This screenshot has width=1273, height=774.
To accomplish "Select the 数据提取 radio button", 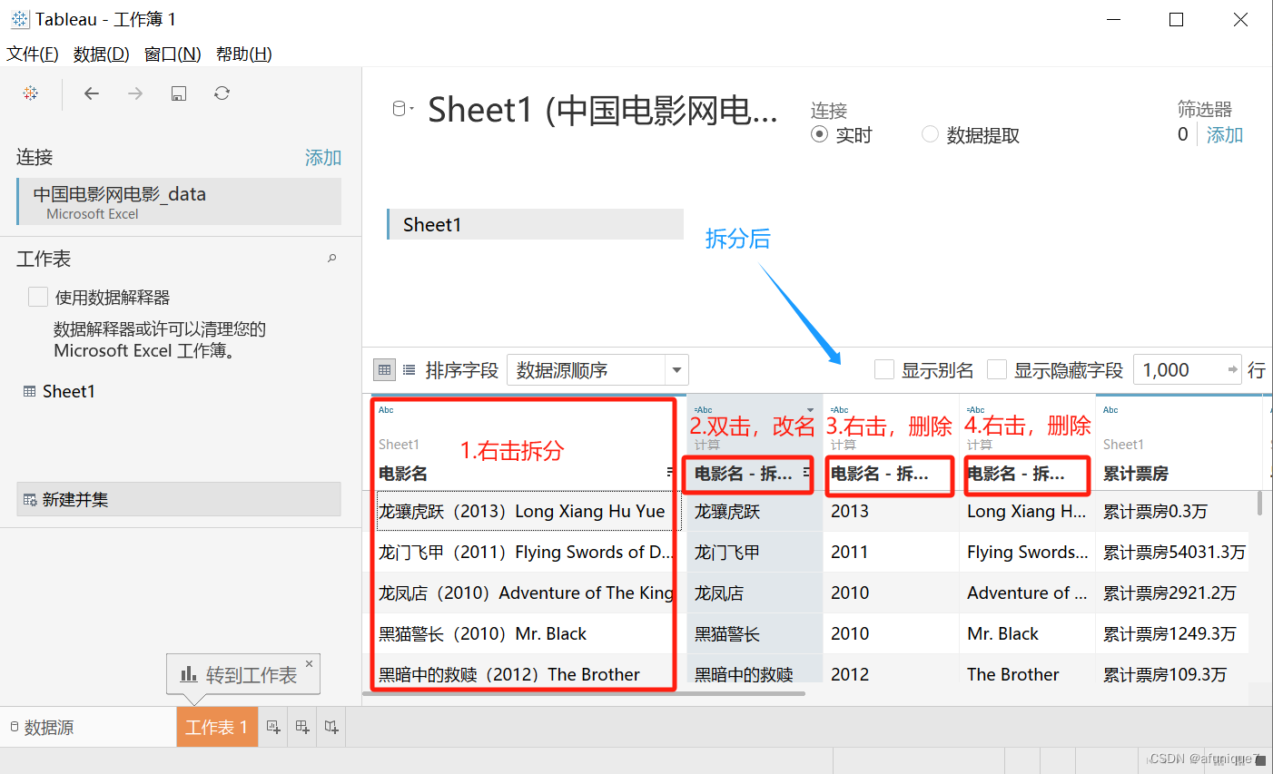I will click(x=930, y=134).
